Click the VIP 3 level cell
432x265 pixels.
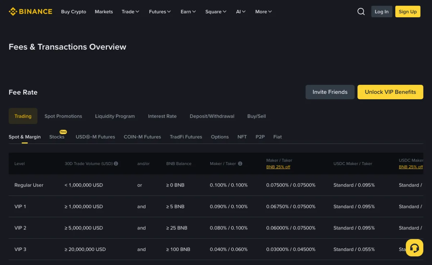click(x=21, y=249)
